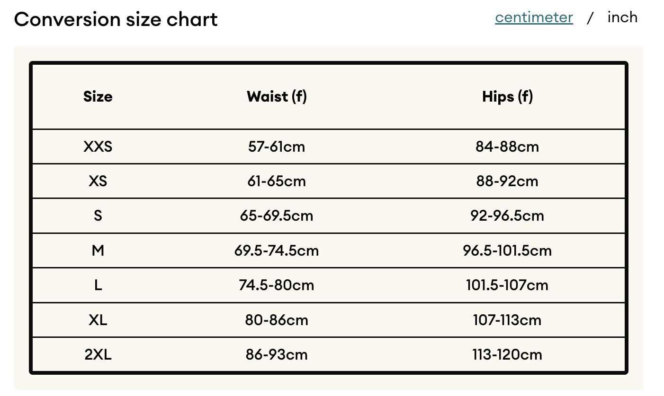Click the XXS size row label

point(98,147)
